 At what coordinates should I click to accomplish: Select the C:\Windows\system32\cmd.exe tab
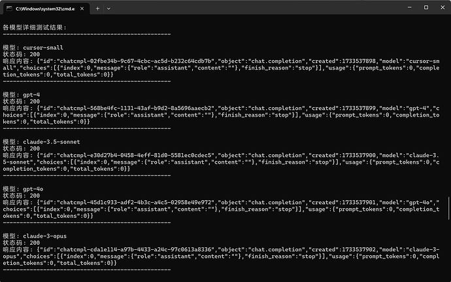[x=46, y=9]
